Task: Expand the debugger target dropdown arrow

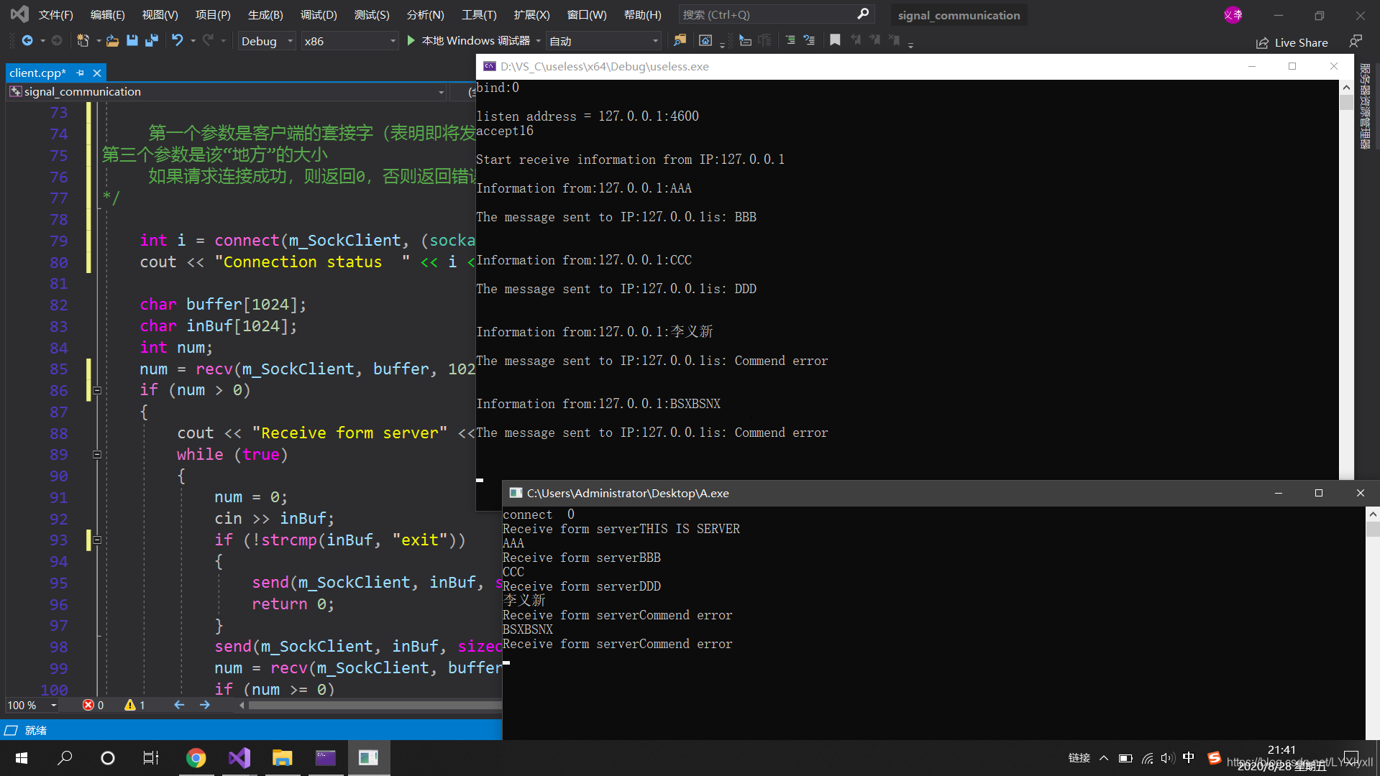Action: click(539, 41)
